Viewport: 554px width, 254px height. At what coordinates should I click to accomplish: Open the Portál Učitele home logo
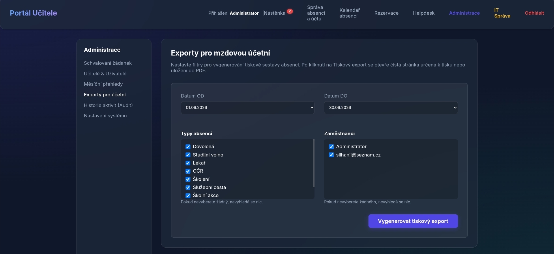[x=33, y=13]
